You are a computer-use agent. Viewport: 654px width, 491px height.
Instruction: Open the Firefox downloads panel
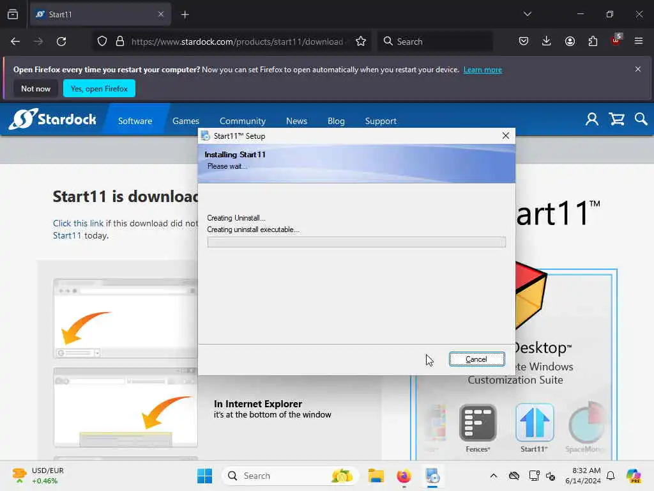(547, 42)
